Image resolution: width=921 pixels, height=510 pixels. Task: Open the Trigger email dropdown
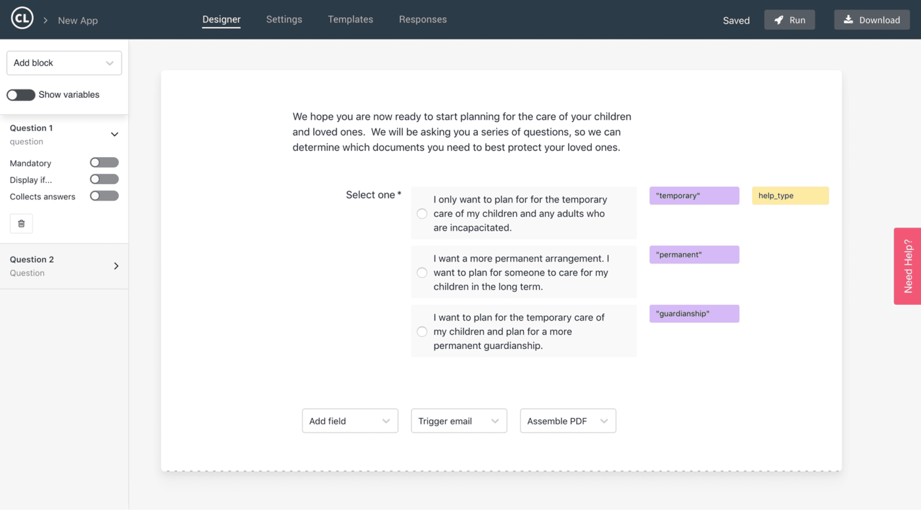click(x=459, y=421)
